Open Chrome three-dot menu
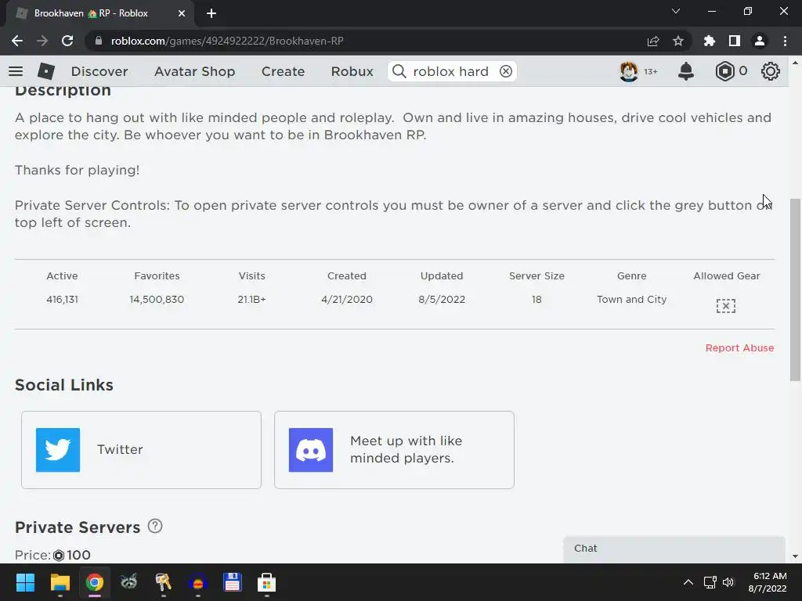Viewport: 802px width, 601px height. pos(785,41)
